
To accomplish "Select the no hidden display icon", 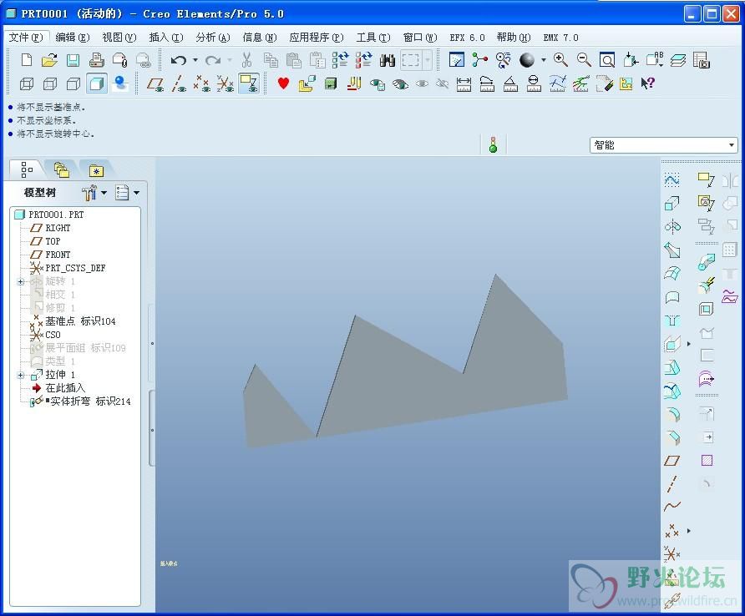I will pos(73,84).
